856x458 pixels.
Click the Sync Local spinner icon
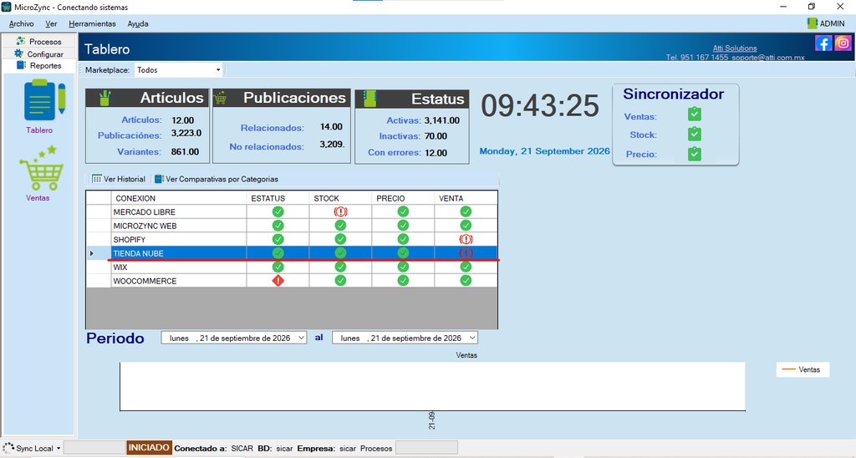coord(8,448)
